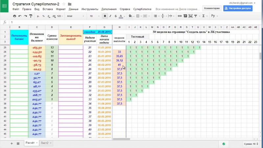Toggle strikethrough text formatting
The height and width of the screenshot is (148, 263).
pyautogui.click(x=116, y=16)
